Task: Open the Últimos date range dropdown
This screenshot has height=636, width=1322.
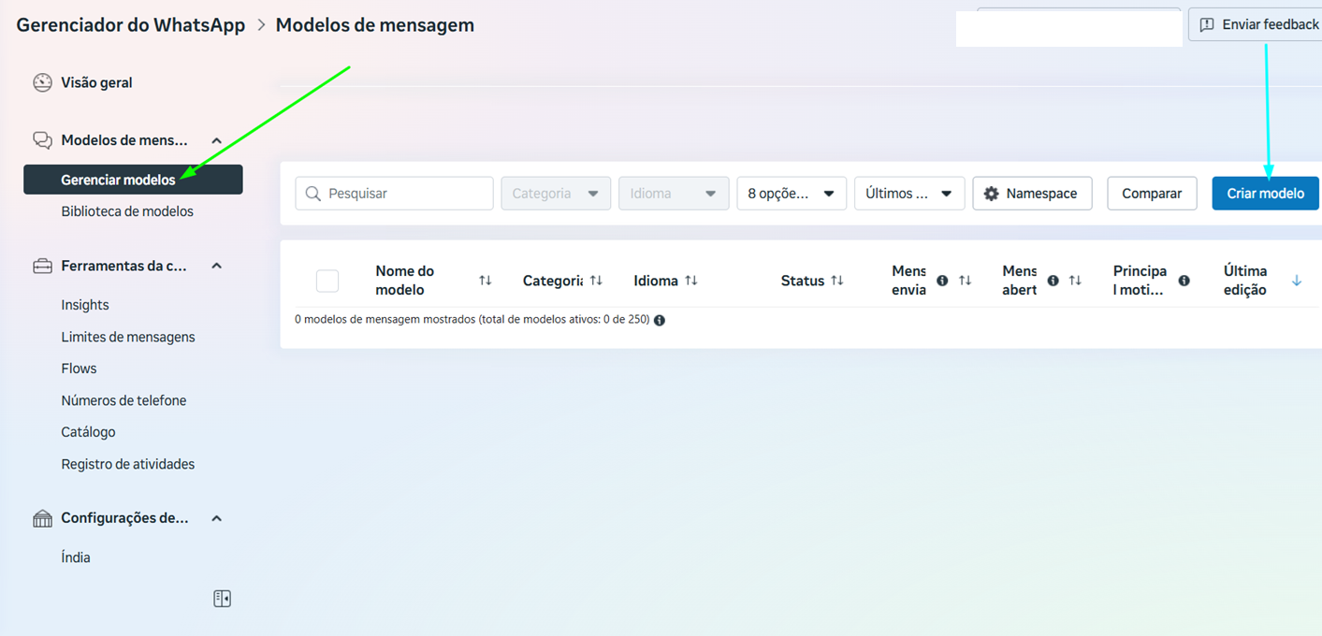Action: pos(909,194)
